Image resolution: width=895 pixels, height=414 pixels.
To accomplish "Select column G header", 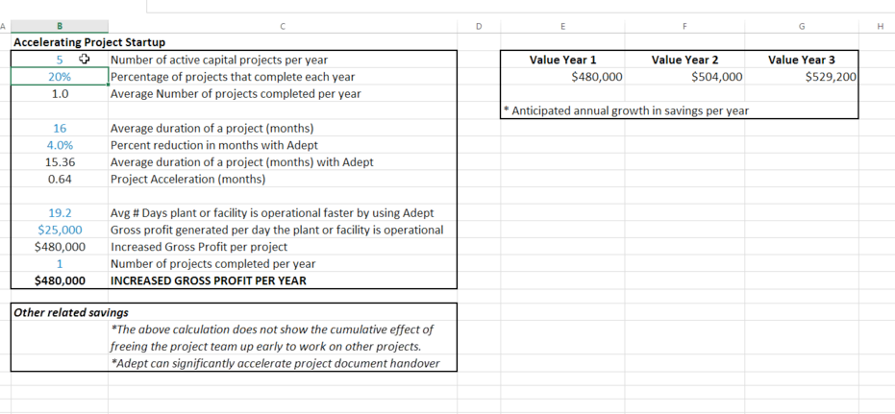I will pos(802,26).
